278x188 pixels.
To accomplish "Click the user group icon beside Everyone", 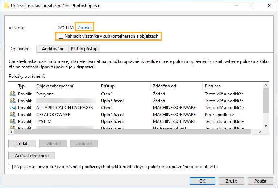I will (13, 94).
